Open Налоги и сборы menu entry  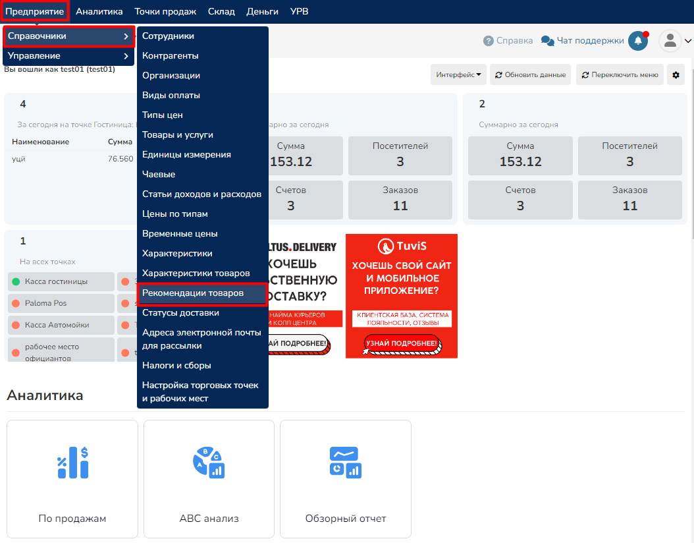176,366
